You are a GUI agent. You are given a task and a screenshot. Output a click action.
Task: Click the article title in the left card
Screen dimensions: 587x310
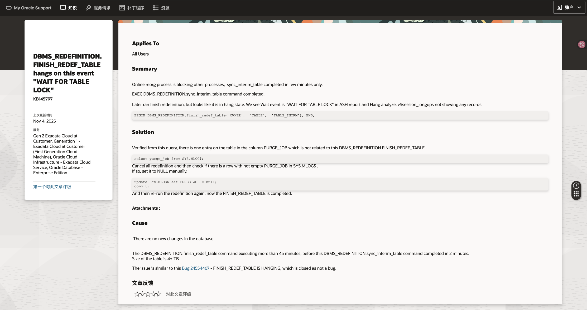[x=68, y=73]
